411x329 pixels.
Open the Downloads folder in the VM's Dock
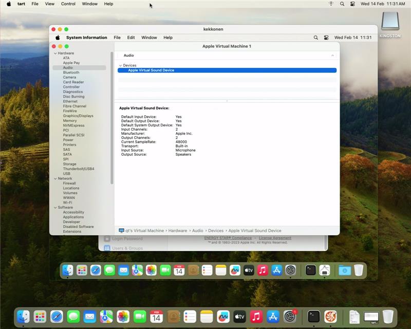tap(344, 270)
